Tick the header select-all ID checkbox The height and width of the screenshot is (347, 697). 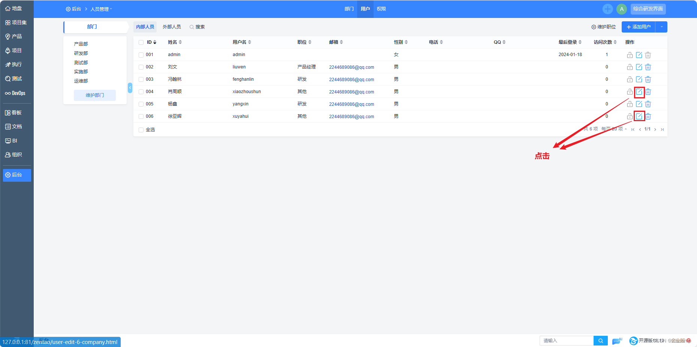(x=141, y=42)
